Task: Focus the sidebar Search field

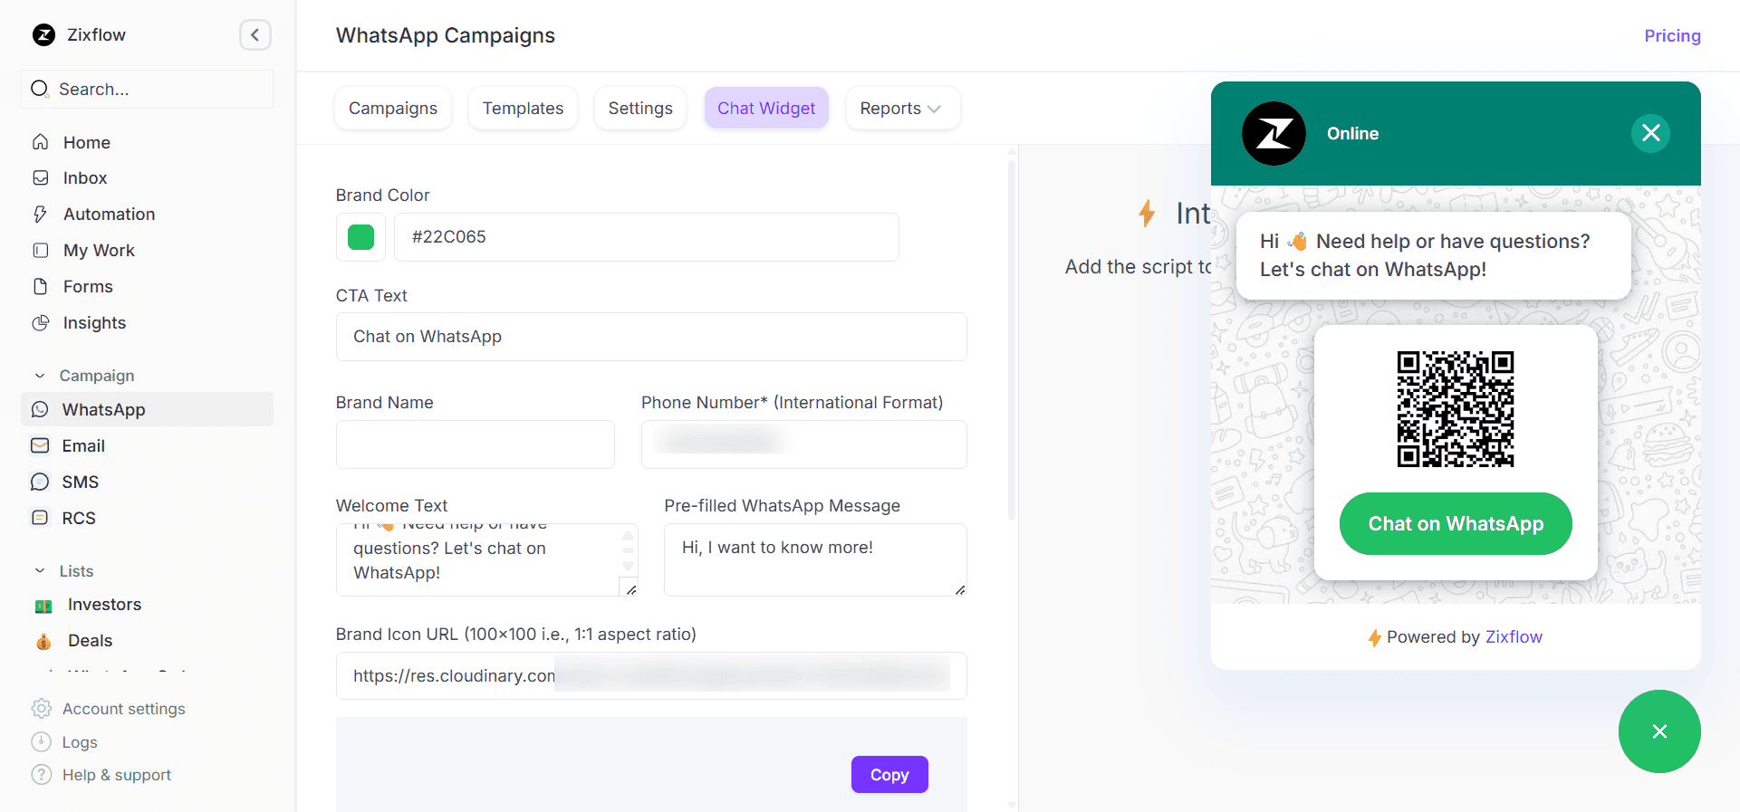Action: tap(147, 89)
